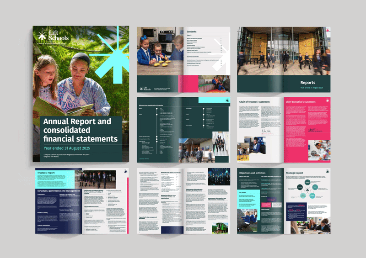Open the green caravan photo
The width and height of the screenshot is (366, 258).
point(220,228)
